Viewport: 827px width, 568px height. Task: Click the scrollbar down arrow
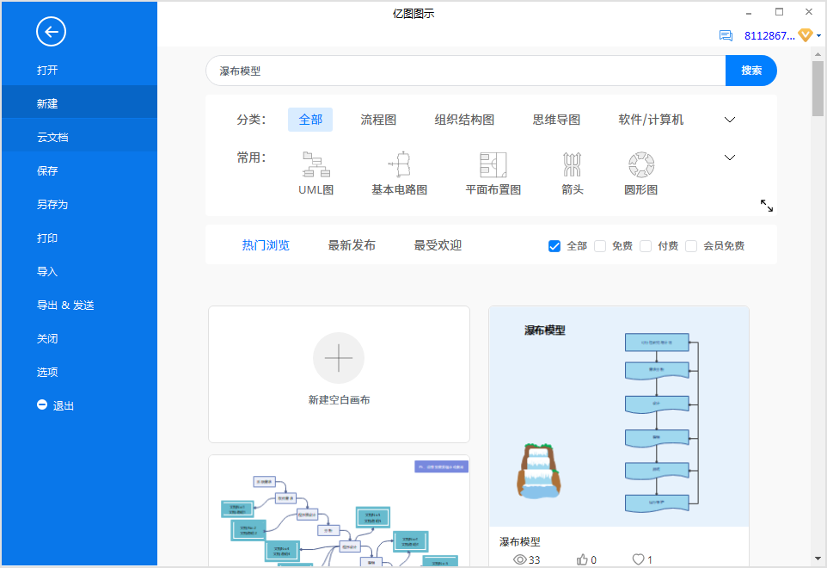(818, 558)
